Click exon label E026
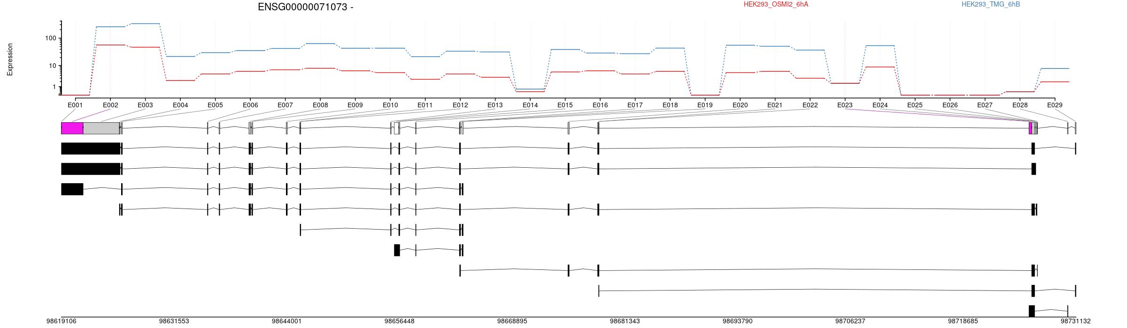The width and height of the screenshot is (1127, 328). tap(950, 105)
